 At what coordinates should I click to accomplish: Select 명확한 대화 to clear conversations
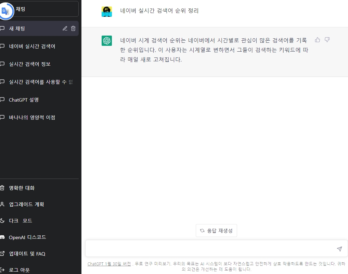pos(39,188)
